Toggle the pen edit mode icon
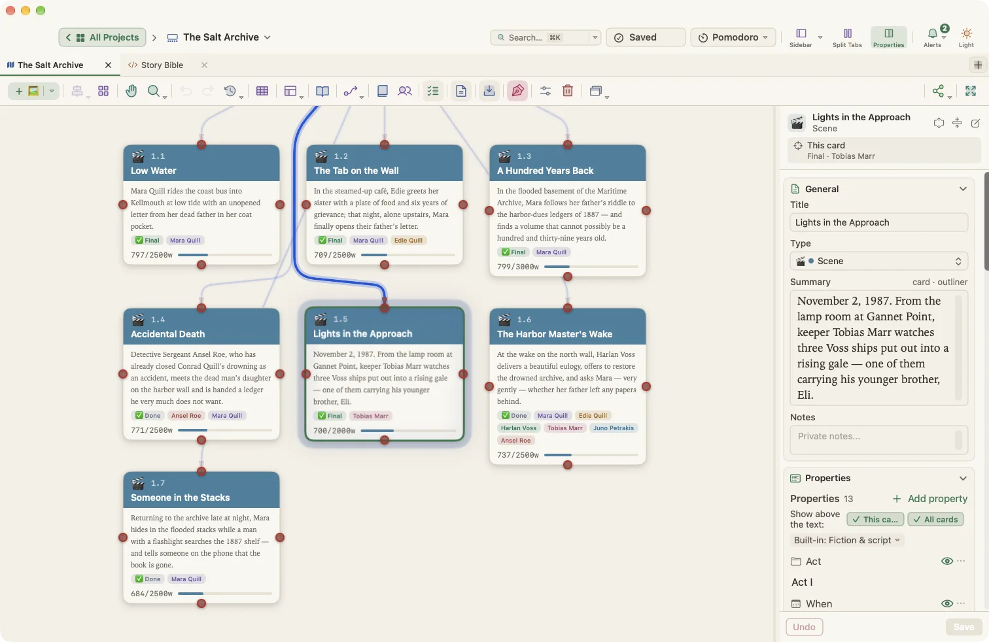989x642 pixels. 517,91
